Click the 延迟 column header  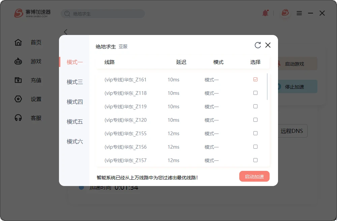(181, 62)
